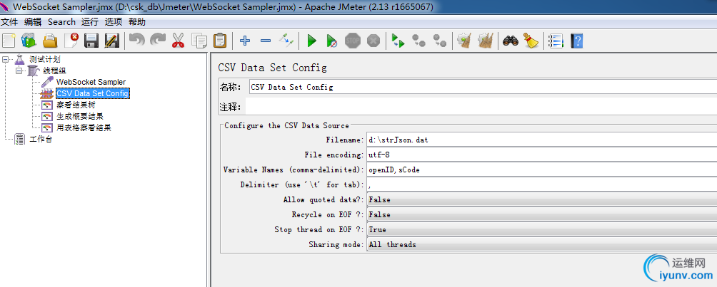Open the 选项 menu
Screen dimensions: 717x287
[114, 22]
